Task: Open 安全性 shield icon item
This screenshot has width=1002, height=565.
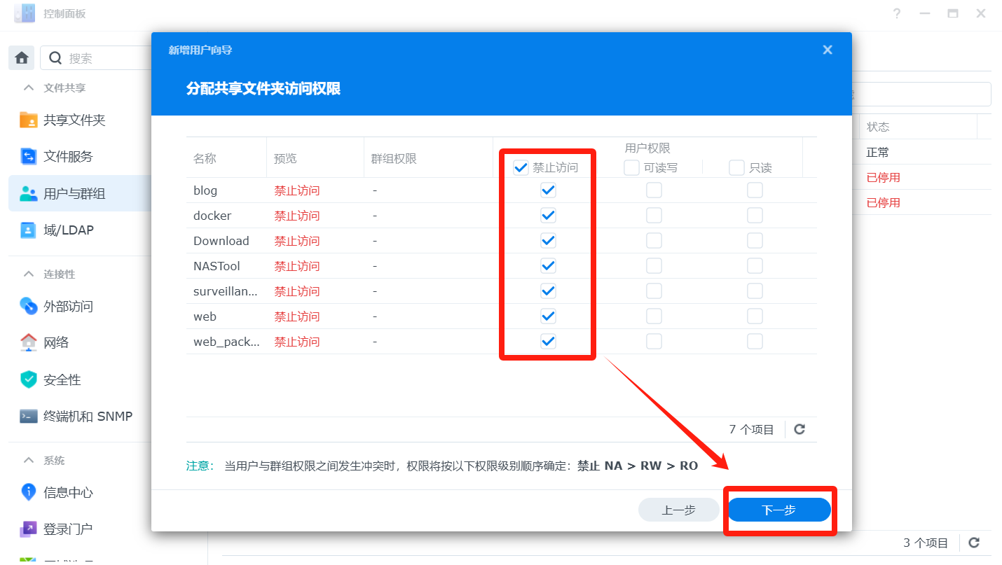Action: (x=29, y=379)
